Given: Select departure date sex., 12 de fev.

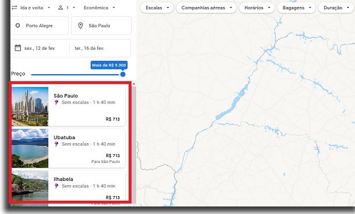Looking at the screenshot, I should pyautogui.click(x=40, y=48).
